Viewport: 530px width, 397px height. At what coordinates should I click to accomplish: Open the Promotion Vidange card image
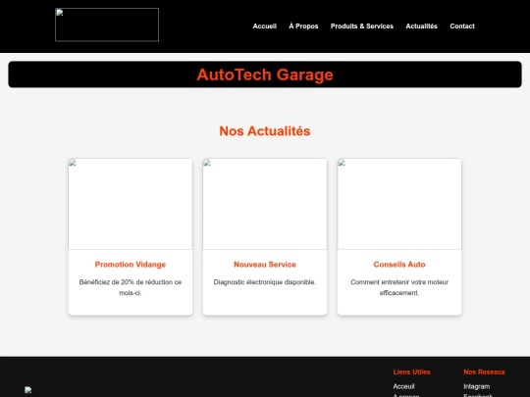[x=131, y=204]
